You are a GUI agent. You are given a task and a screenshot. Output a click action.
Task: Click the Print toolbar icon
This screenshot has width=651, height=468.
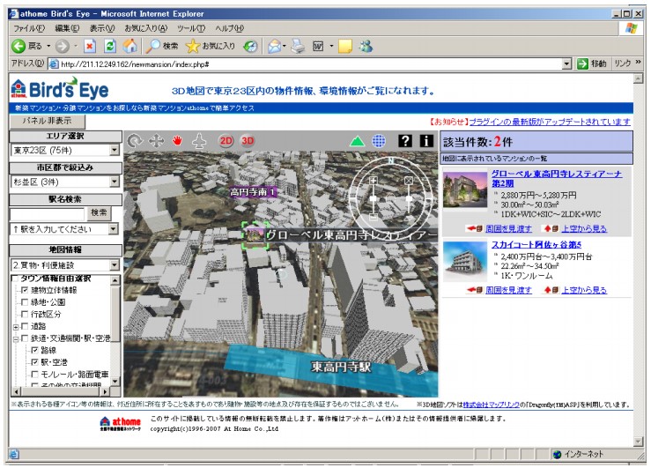tap(298, 46)
